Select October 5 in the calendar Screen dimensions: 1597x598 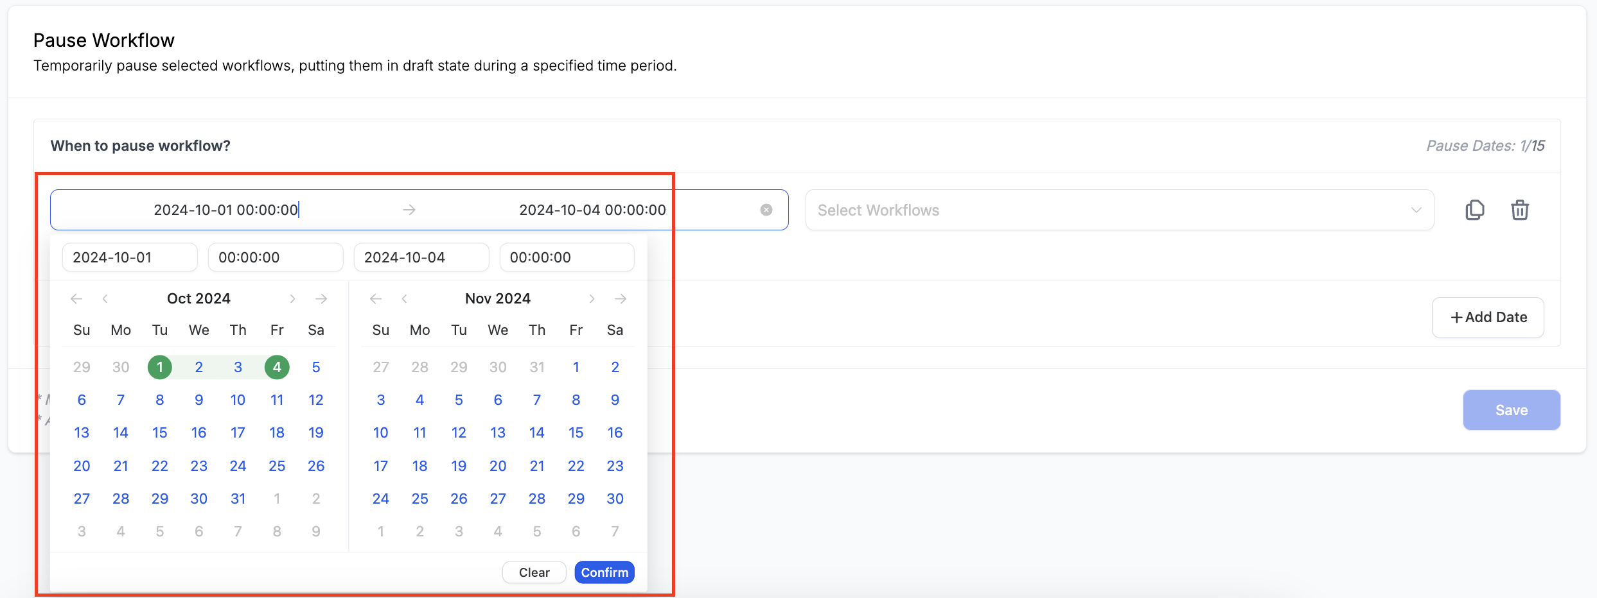click(316, 367)
